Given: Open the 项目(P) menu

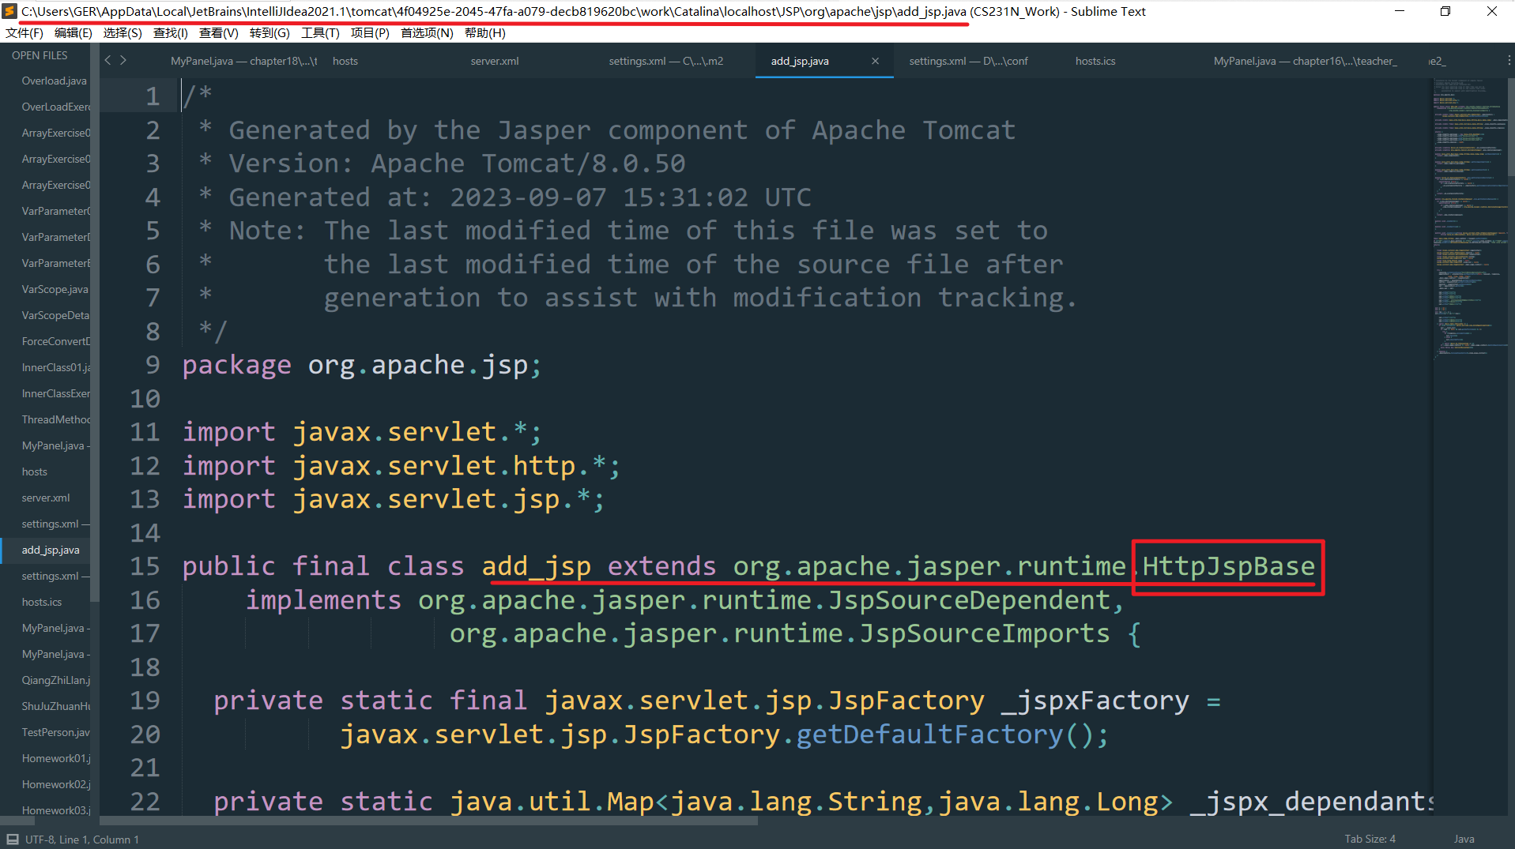Looking at the screenshot, I should (370, 32).
